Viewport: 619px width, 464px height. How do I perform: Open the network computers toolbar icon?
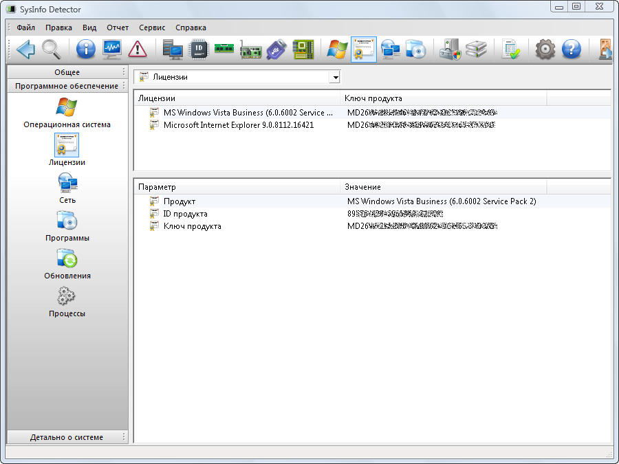tap(390, 49)
